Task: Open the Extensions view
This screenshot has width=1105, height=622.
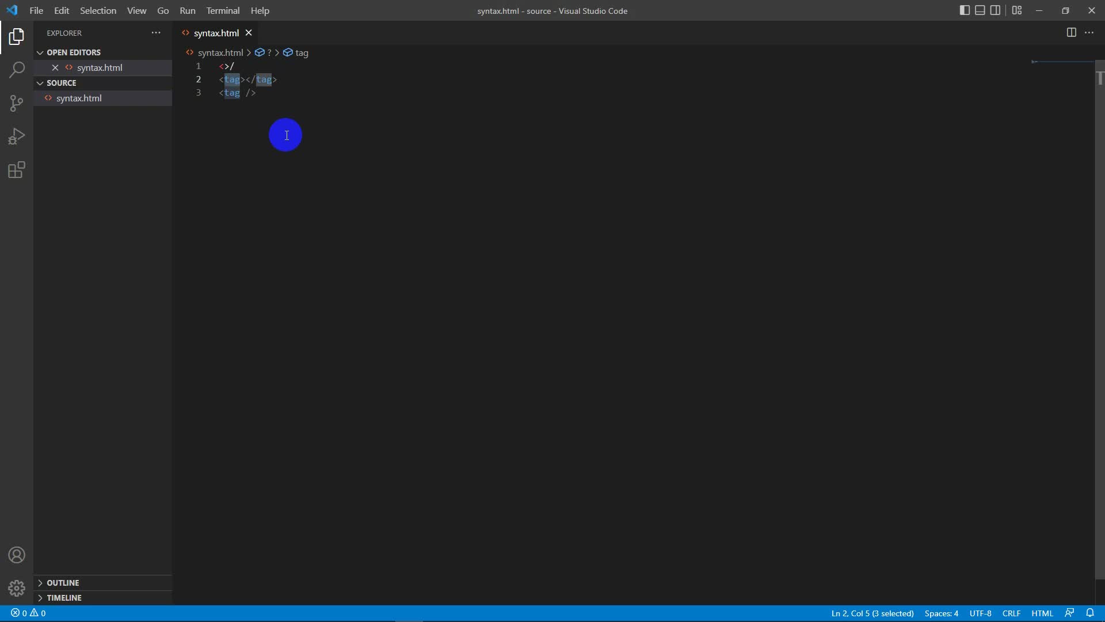Action: pos(17,170)
